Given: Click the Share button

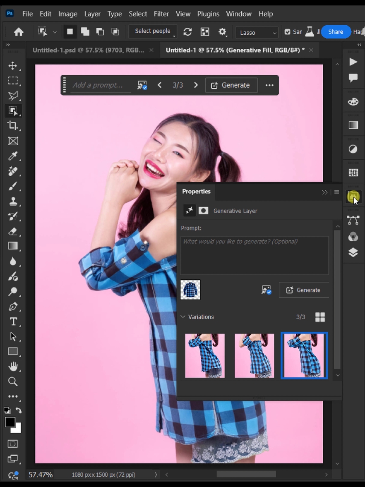Looking at the screenshot, I should 336,32.
